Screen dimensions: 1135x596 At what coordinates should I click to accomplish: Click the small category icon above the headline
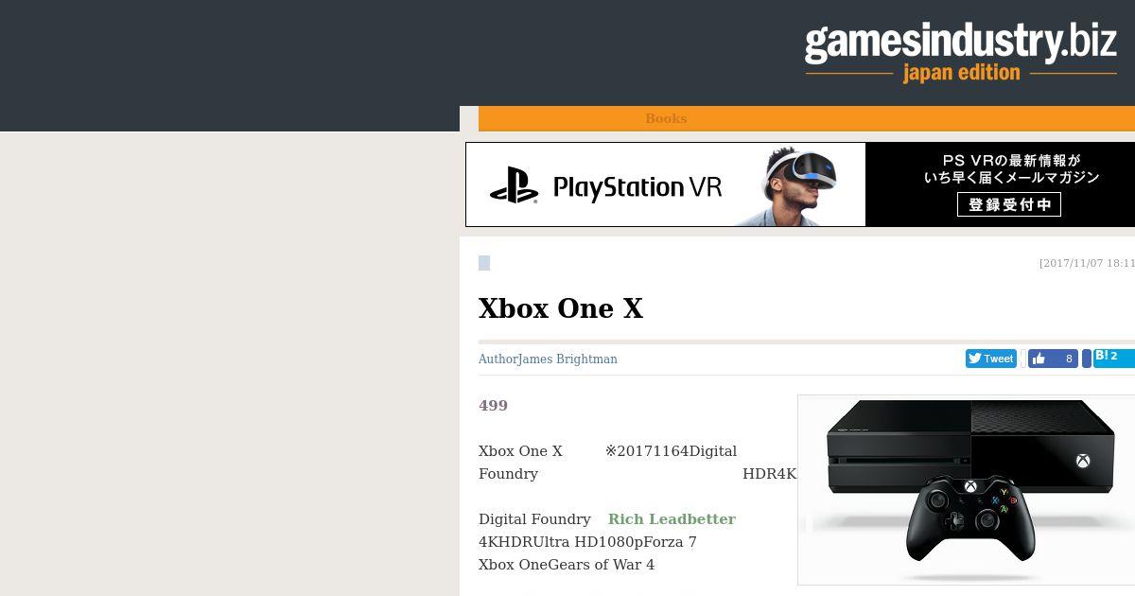pyautogui.click(x=484, y=263)
